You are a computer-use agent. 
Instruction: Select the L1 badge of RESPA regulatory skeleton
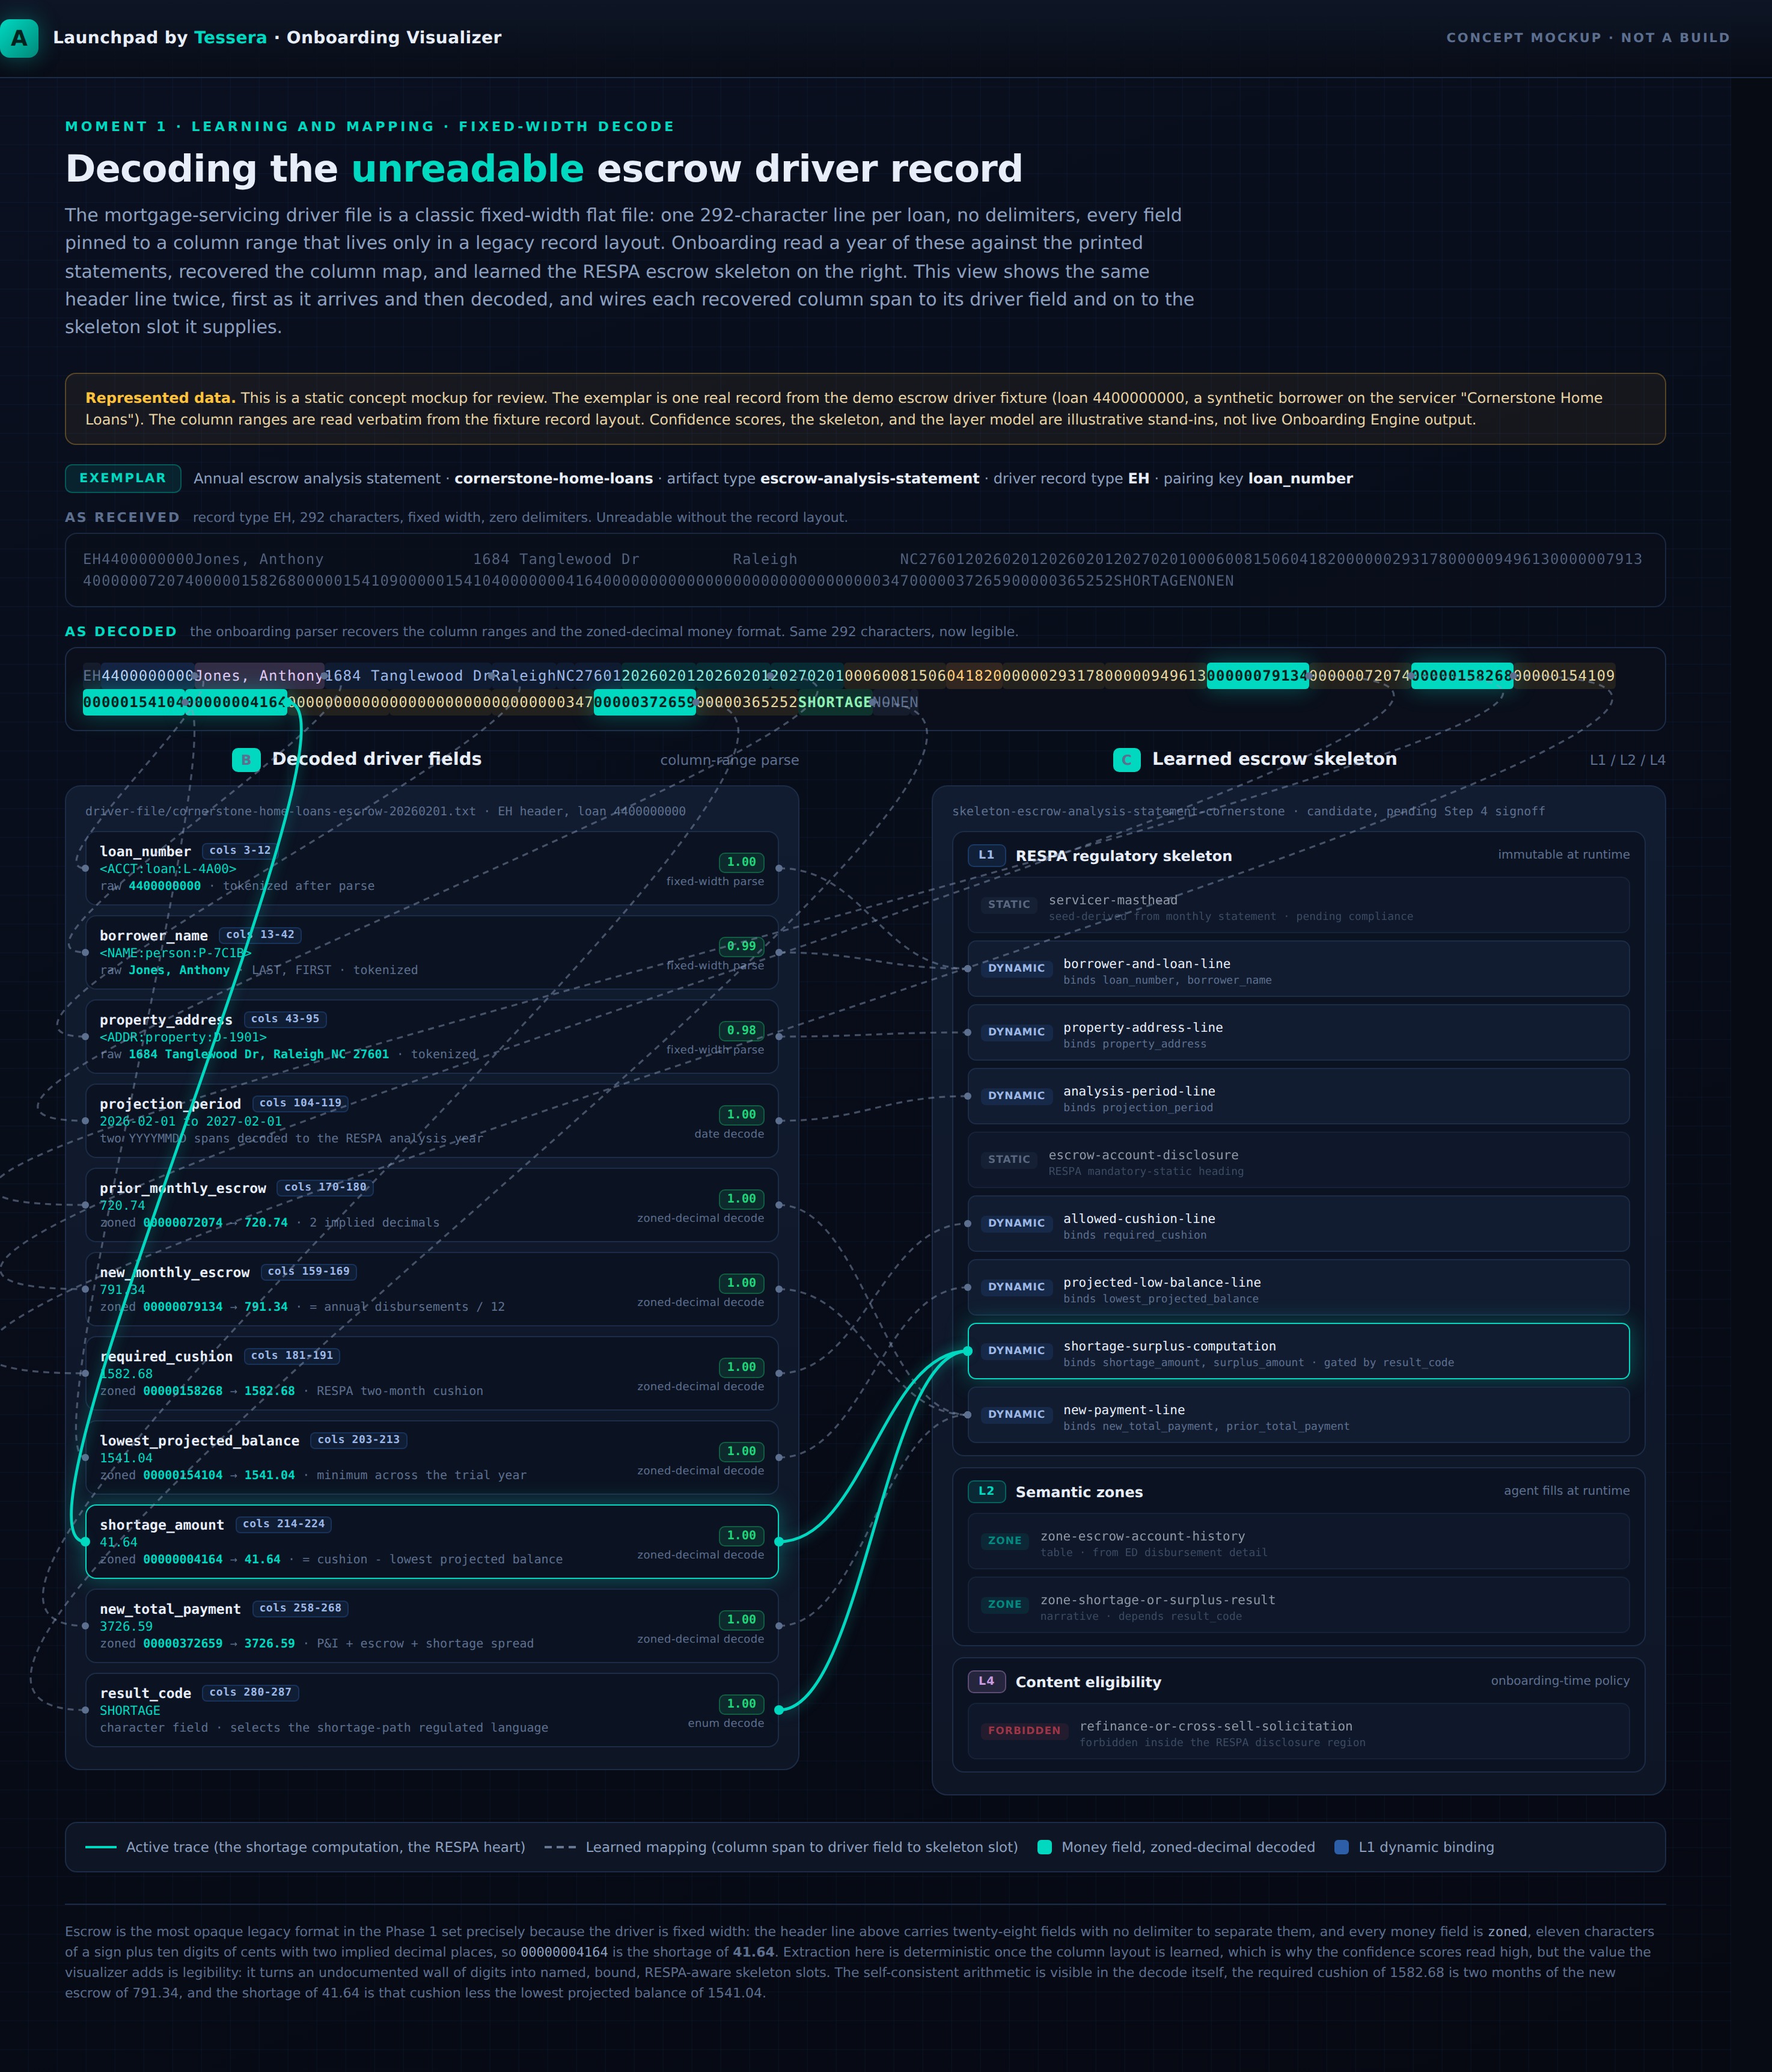(985, 855)
